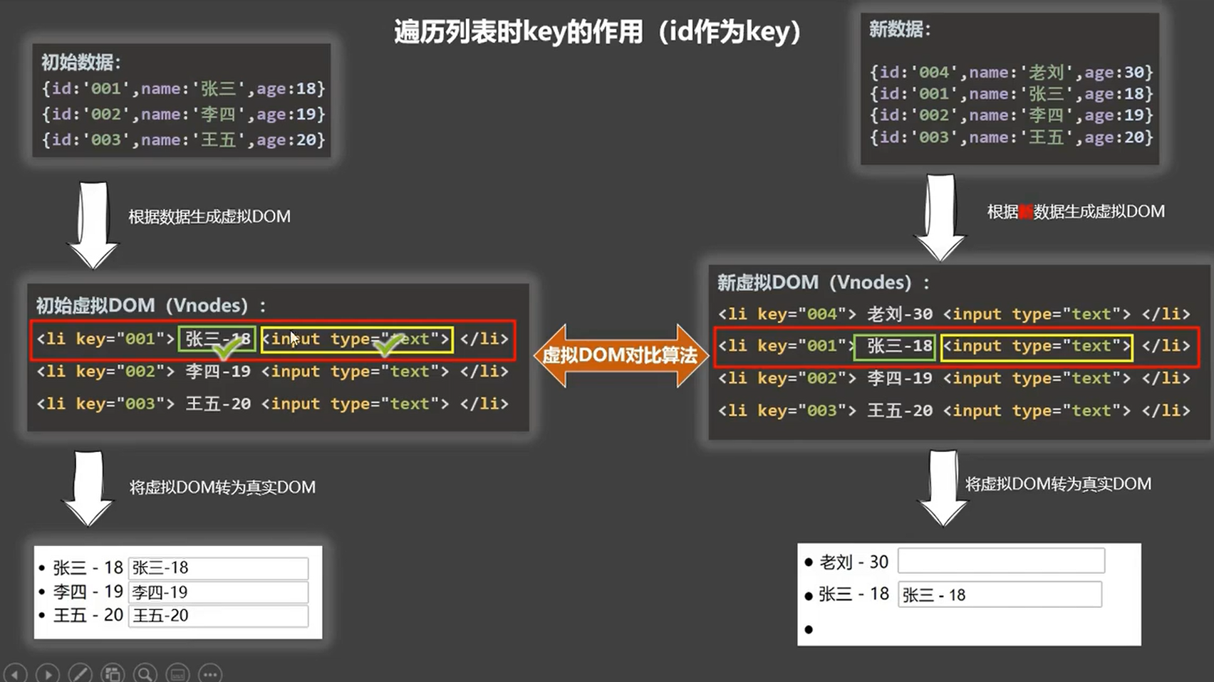Toggle subtitles icon in slideshow toolbar
The width and height of the screenshot is (1214, 682).
(x=177, y=673)
